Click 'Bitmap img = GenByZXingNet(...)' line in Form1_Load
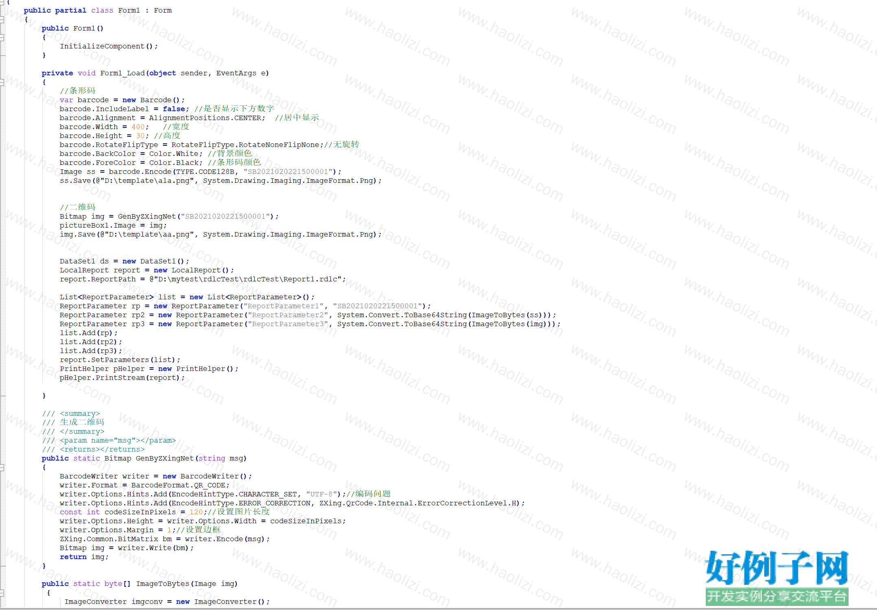877x610 pixels. [169, 216]
